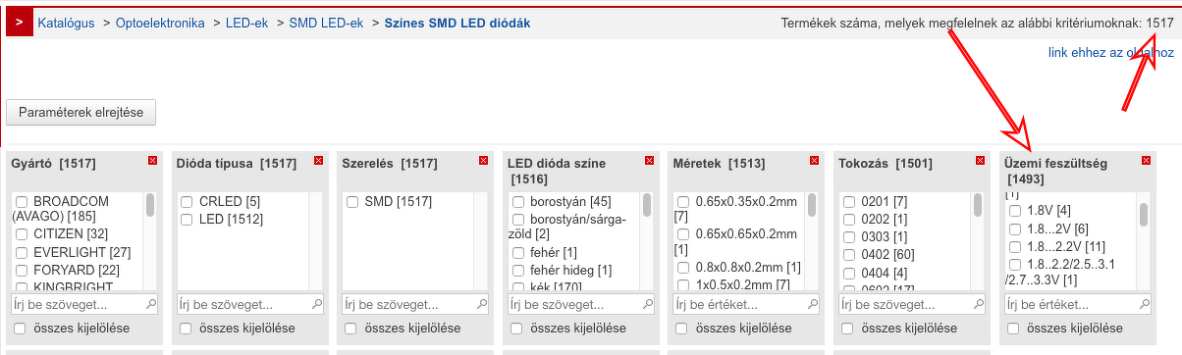Click the Paraméterek elrejtése button
The width and height of the screenshot is (1182, 355).
click(x=81, y=113)
